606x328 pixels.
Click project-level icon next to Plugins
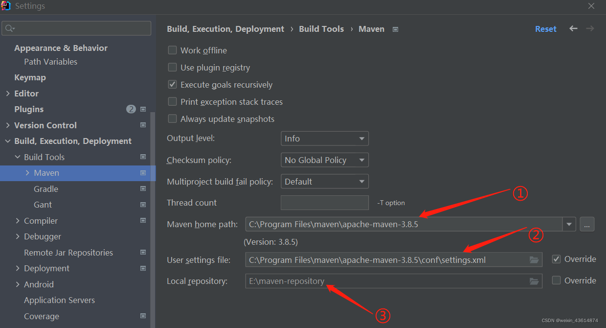[143, 109]
